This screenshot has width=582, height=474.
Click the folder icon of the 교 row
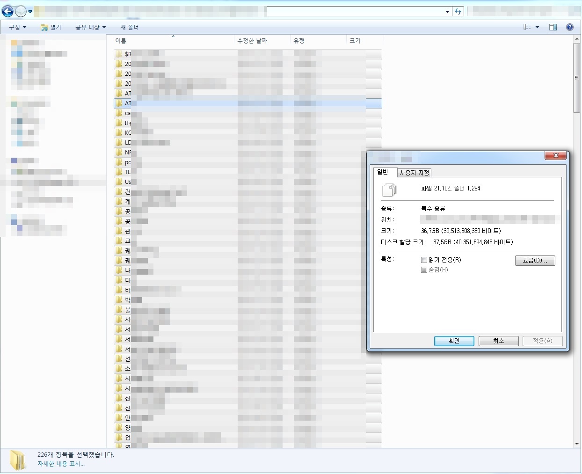[x=119, y=241]
